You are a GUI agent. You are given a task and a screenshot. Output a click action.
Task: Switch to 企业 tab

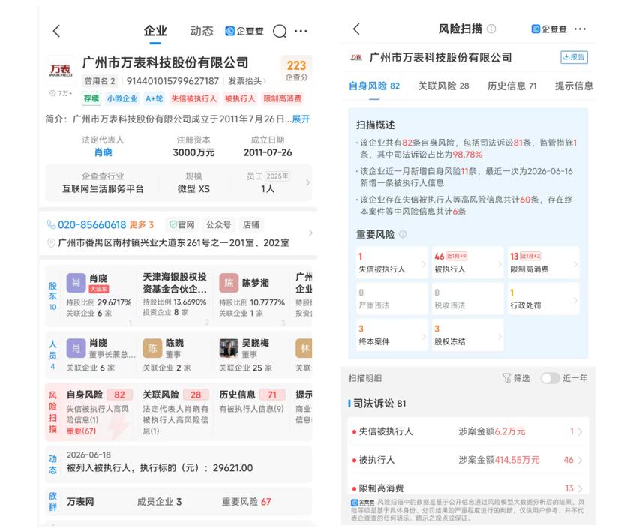(155, 31)
